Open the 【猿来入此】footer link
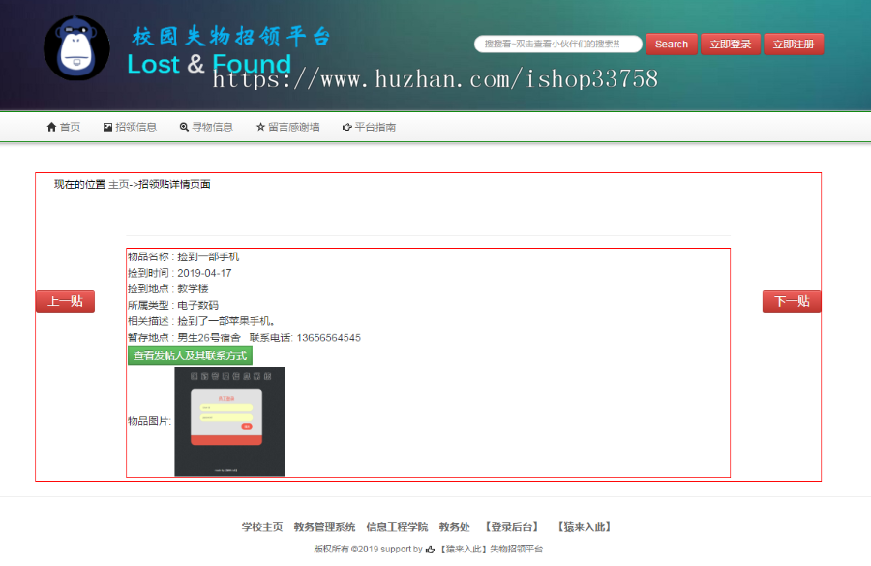The height and width of the screenshot is (566, 871). point(586,526)
